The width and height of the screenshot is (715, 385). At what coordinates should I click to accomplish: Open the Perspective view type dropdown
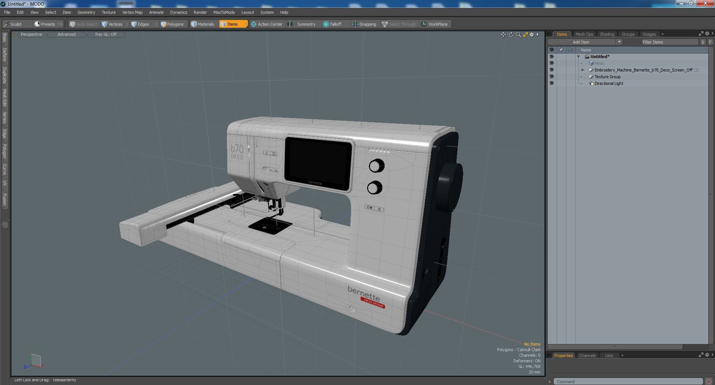(x=31, y=34)
